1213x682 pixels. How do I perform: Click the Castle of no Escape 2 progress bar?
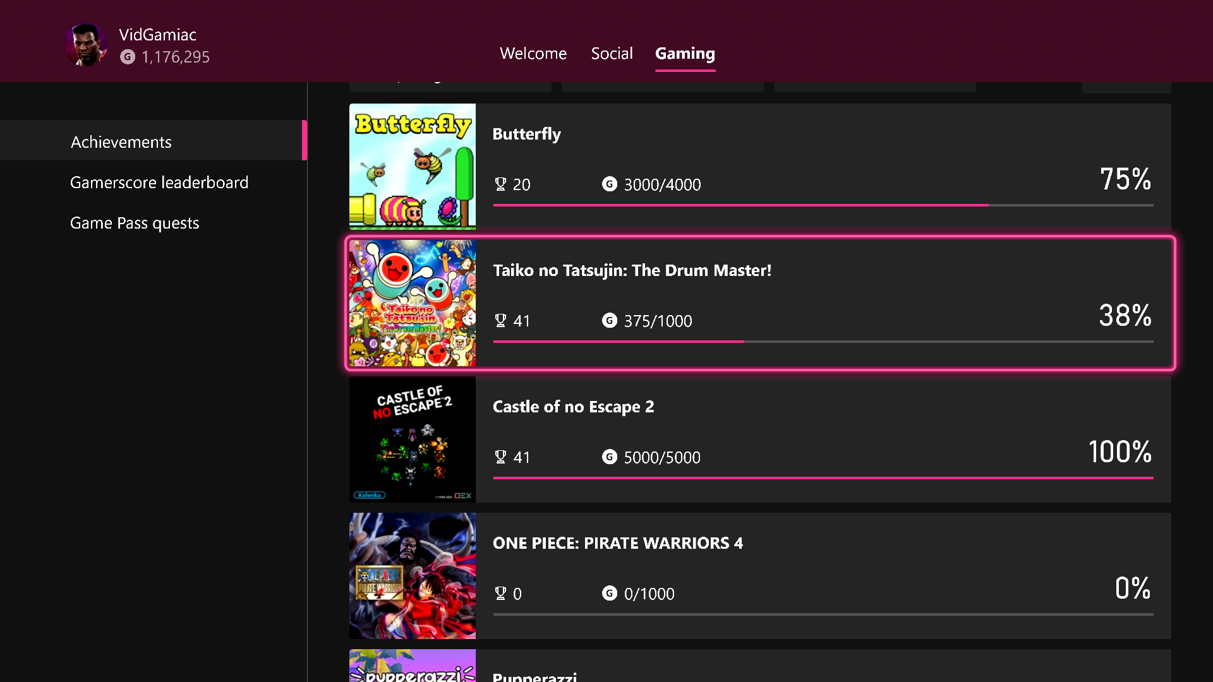823,478
